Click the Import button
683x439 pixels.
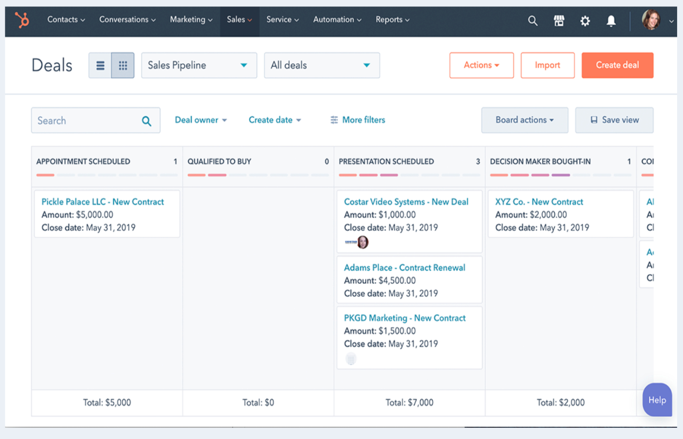coord(547,65)
